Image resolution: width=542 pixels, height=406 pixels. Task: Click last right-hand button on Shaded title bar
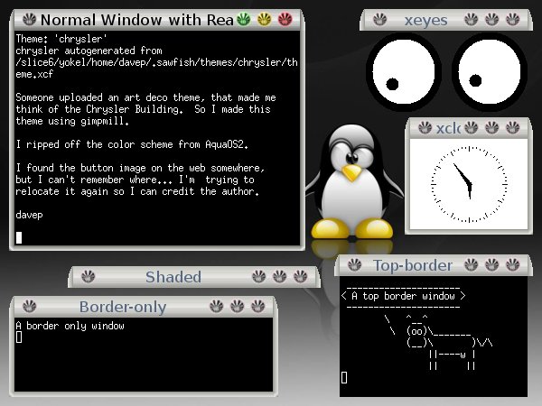(301, 277)
